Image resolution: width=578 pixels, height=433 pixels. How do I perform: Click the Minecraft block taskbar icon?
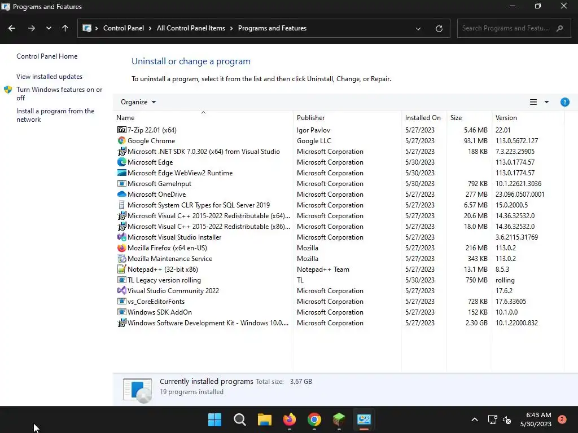tap(339, 419)
